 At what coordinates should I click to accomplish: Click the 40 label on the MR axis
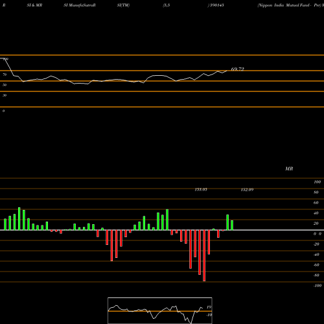pyautogui.click(x=316, y=213)
